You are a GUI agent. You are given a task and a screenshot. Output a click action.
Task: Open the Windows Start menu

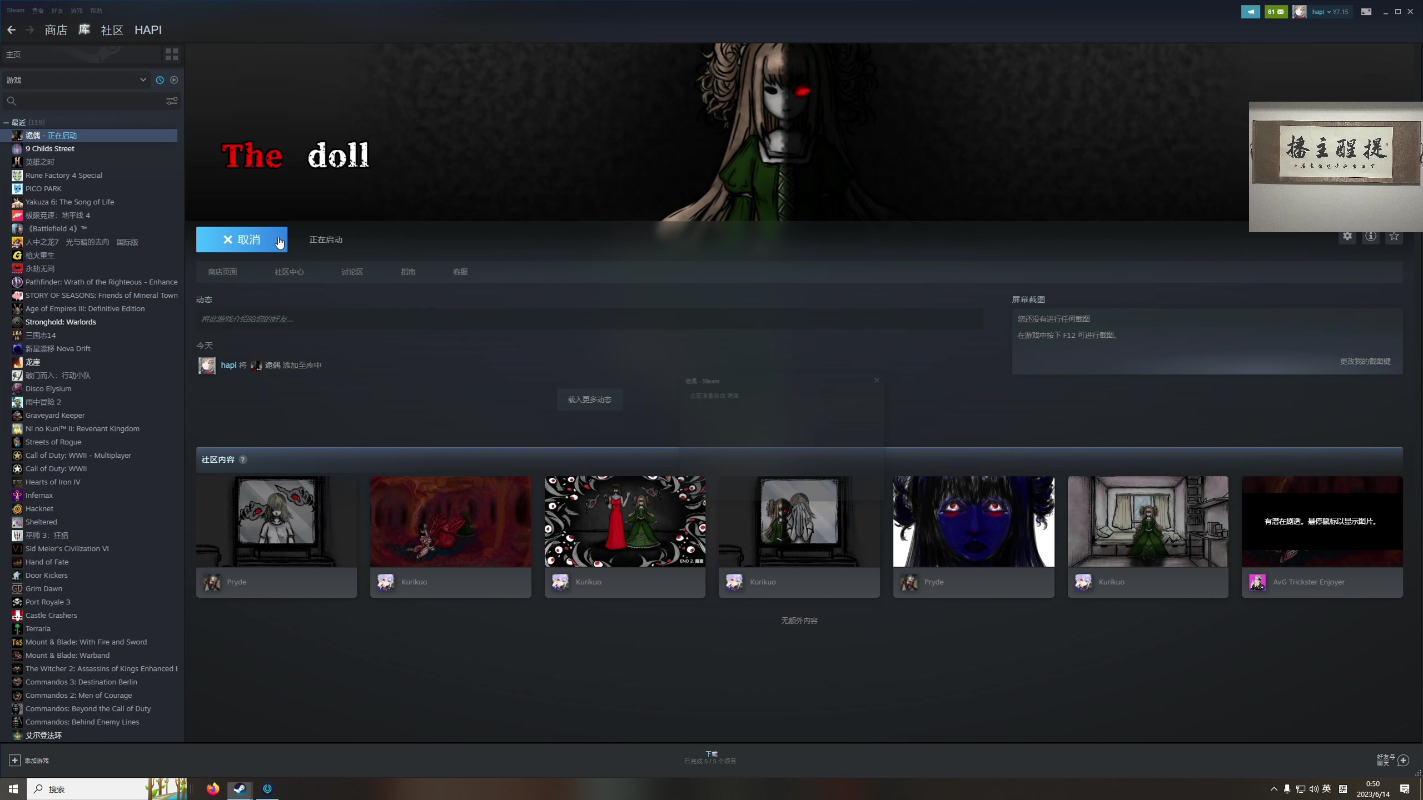13,789
